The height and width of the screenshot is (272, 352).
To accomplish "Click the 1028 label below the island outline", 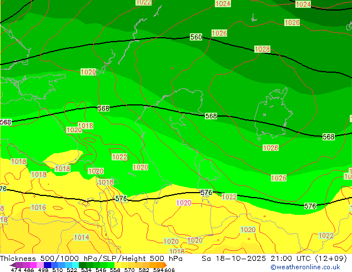I will tap(270, 148).
